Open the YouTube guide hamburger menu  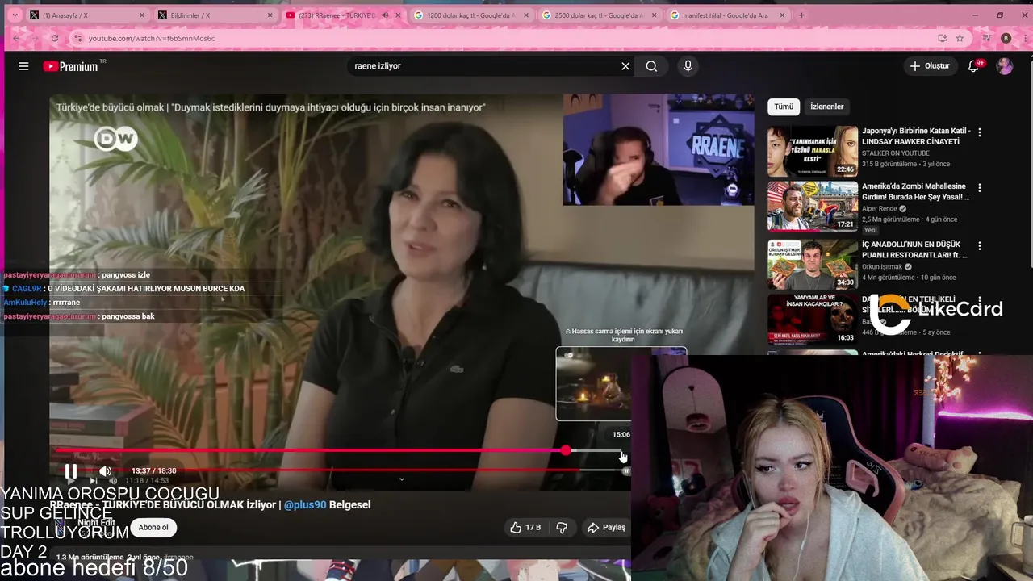coord(23,66)
